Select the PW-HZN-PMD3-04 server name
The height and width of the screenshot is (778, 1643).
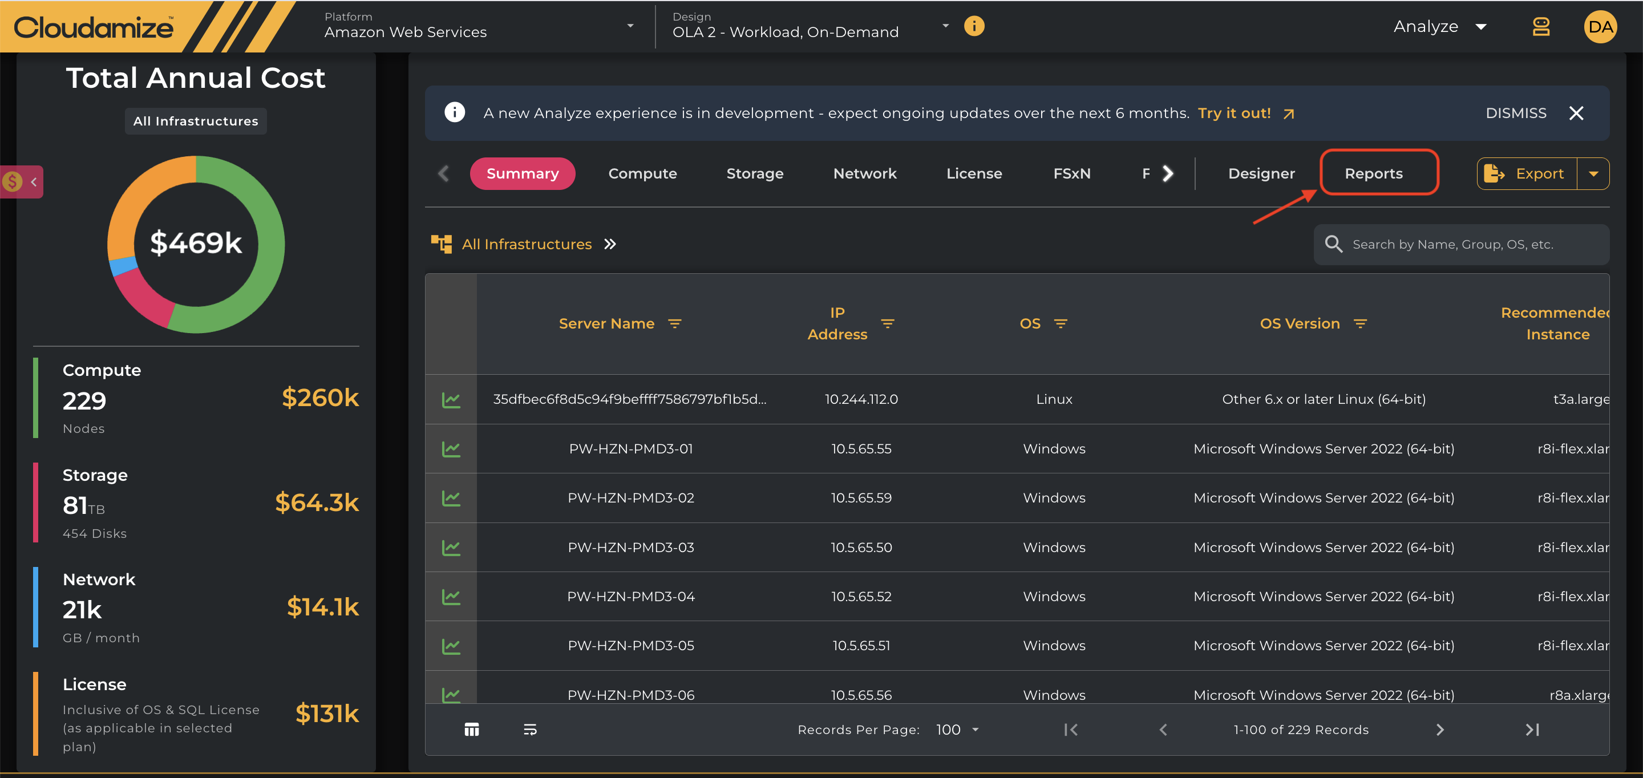630,597
